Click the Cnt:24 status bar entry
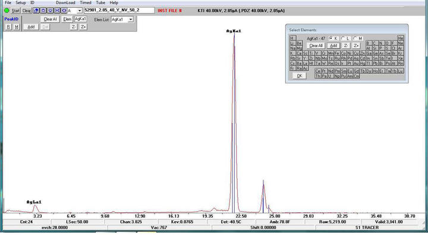Viewport: 428px width, 235px height. click(x=27, y=222)
